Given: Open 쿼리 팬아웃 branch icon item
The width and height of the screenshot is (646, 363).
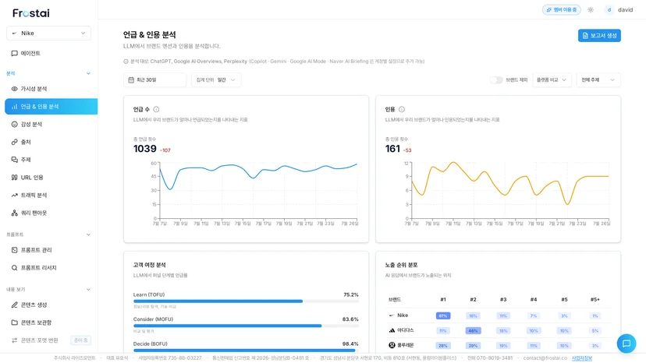Looking at the screenshot, I should pyautogui.click(x=14, y=213).
